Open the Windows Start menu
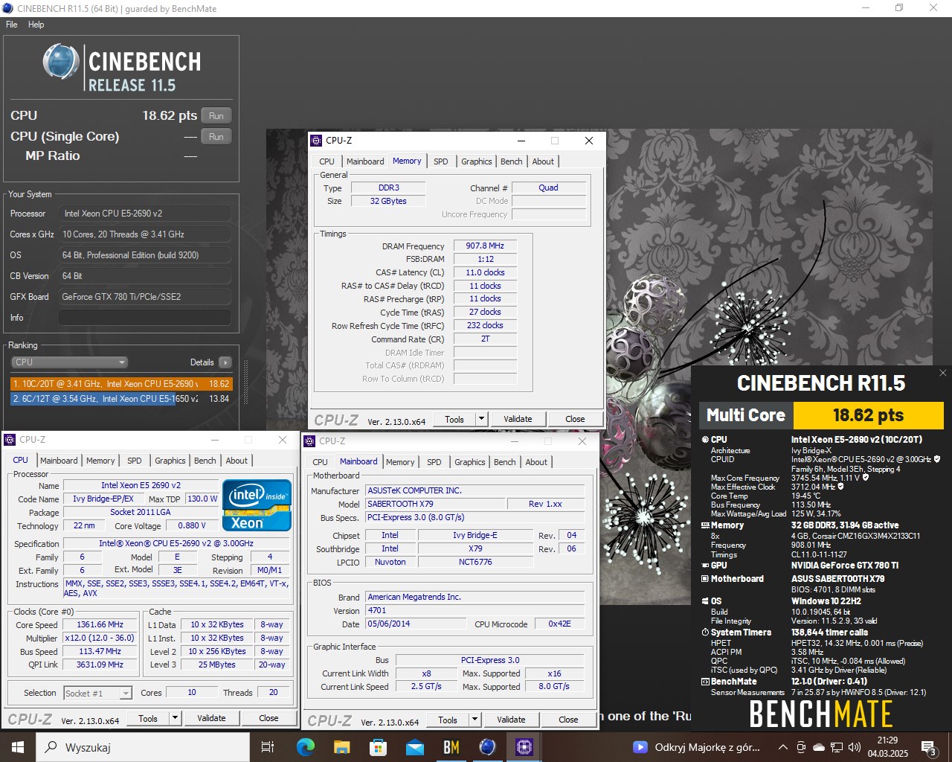952x762 pixels. (x=18, y=747)
